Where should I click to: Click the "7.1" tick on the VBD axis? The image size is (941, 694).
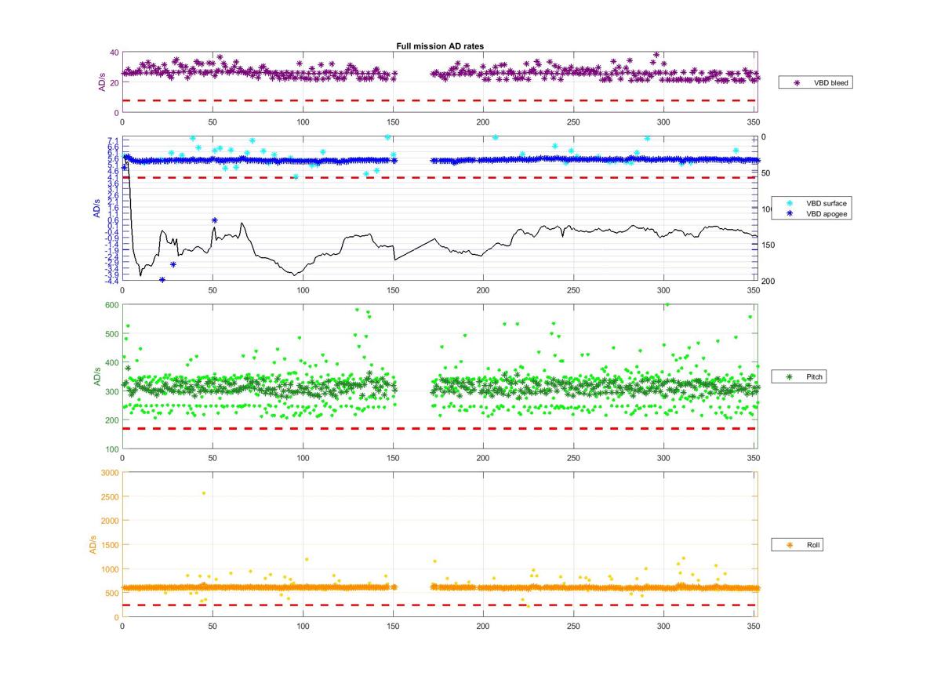pos(113,140)
